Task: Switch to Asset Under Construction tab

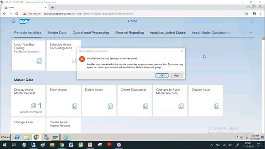Action: click(x=212, y=33)
